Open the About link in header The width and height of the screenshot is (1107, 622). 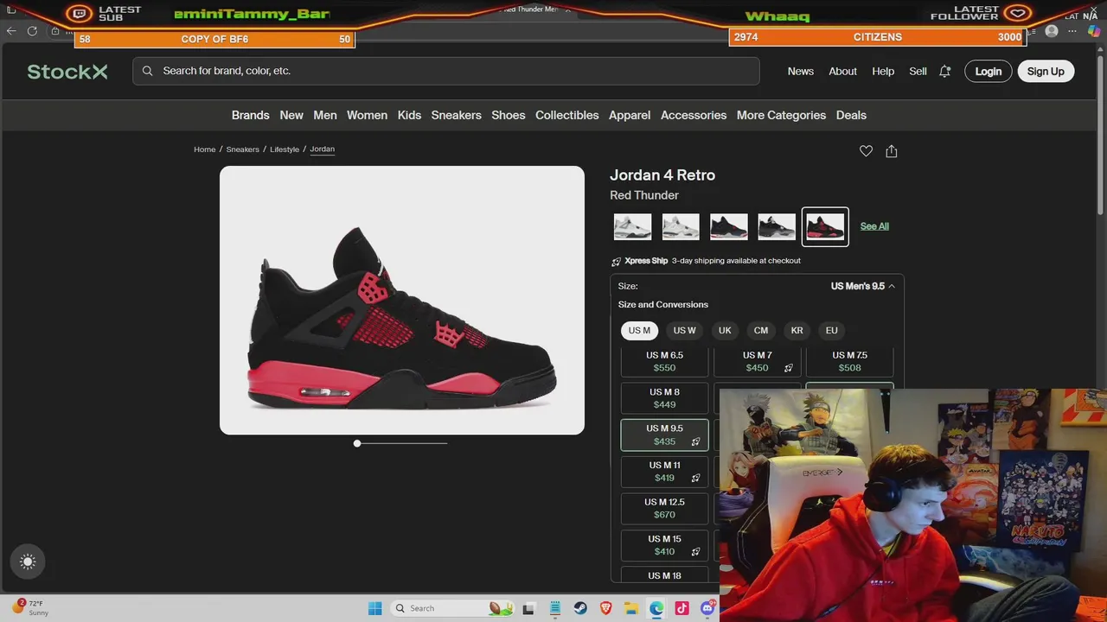(843, 72)
